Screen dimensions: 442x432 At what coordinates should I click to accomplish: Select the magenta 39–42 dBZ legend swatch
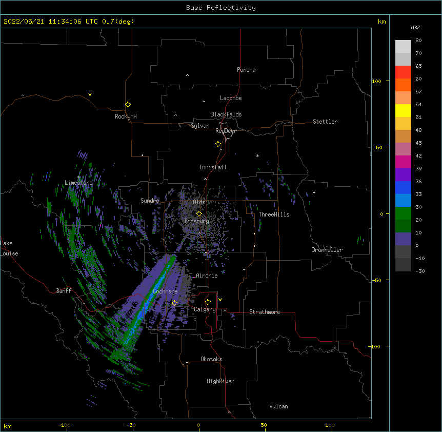(x=403, y=162)
